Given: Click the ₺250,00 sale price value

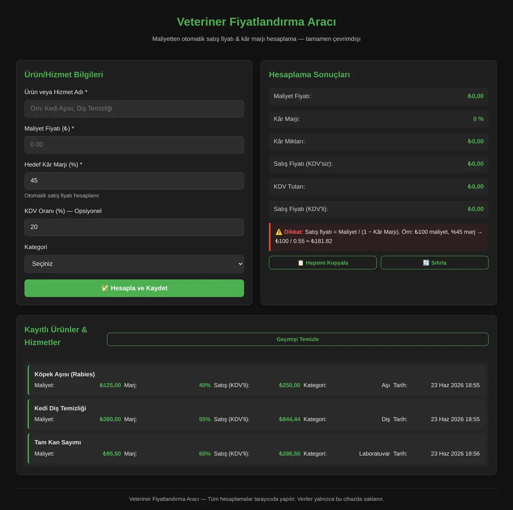Looking at the screenshot, I should (289, 385).
